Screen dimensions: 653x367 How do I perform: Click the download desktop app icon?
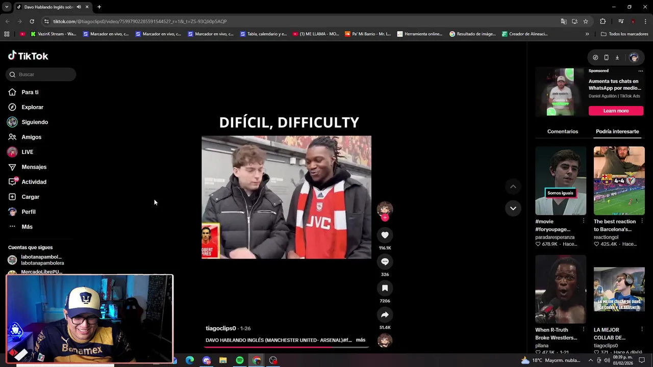(617, 58)
